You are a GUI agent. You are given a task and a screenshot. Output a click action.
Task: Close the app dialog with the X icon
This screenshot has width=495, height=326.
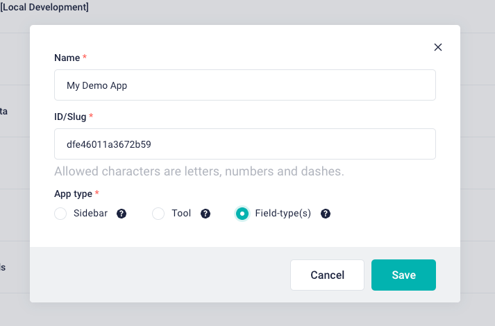(438, 47)
